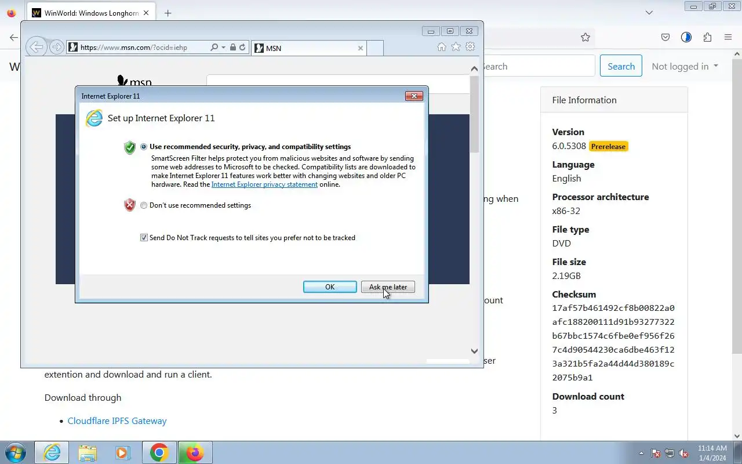742x464 pixels.
Task: Select the WinWorld Firefox tab
Action: pos(91,13)
